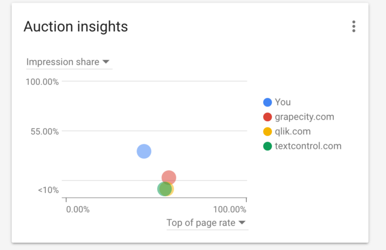Click the textcontrol.com legend label
The width and height of the screenshot is (386, 250).
click(x=308, y=146)
